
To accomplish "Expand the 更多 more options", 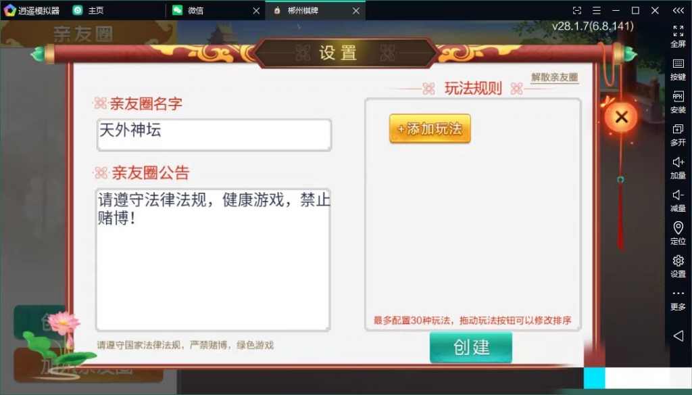I will (678, 300).
